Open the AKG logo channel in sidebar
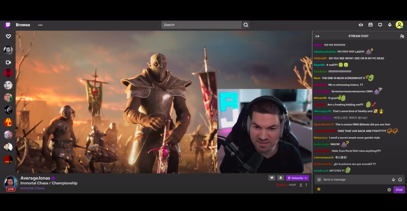 tap(8, 160)
